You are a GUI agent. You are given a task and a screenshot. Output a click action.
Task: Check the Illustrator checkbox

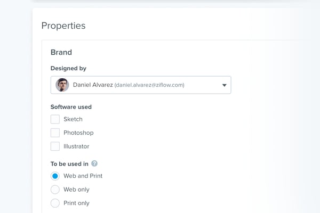[x=55, y=146]
